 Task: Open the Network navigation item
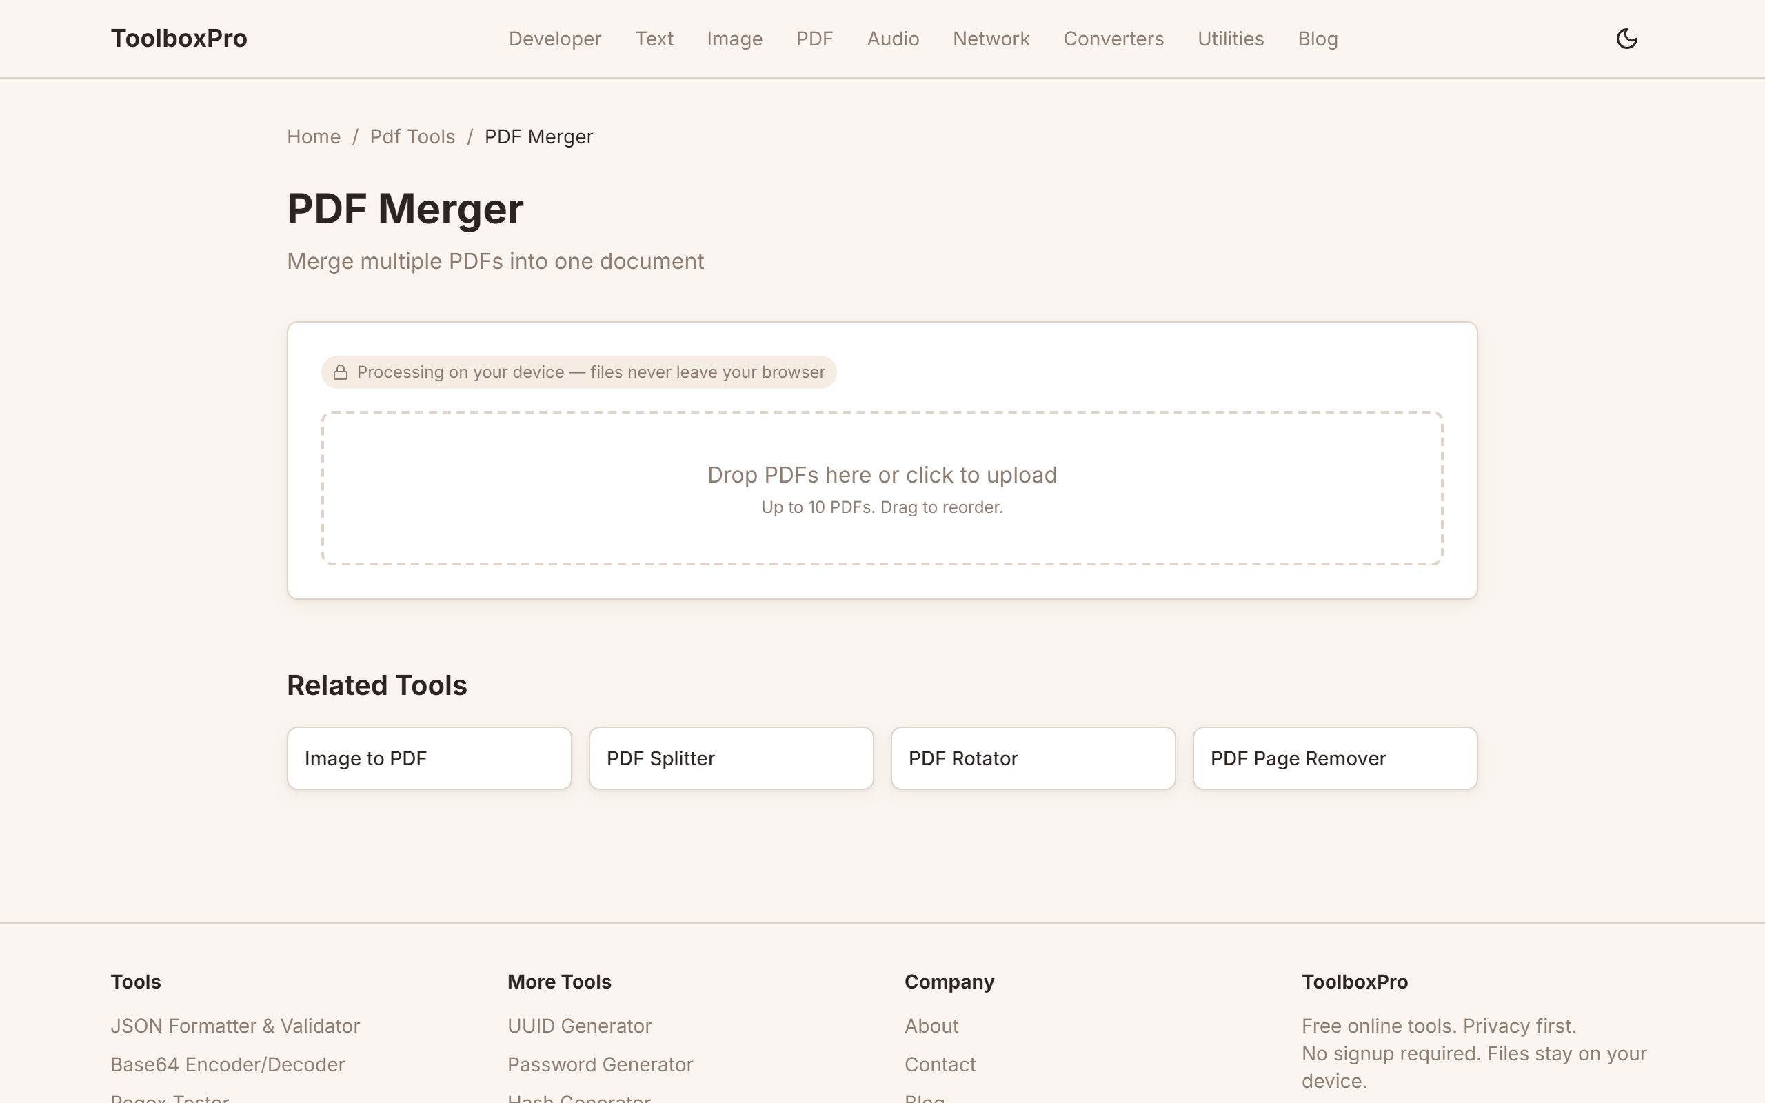(991, 39)
